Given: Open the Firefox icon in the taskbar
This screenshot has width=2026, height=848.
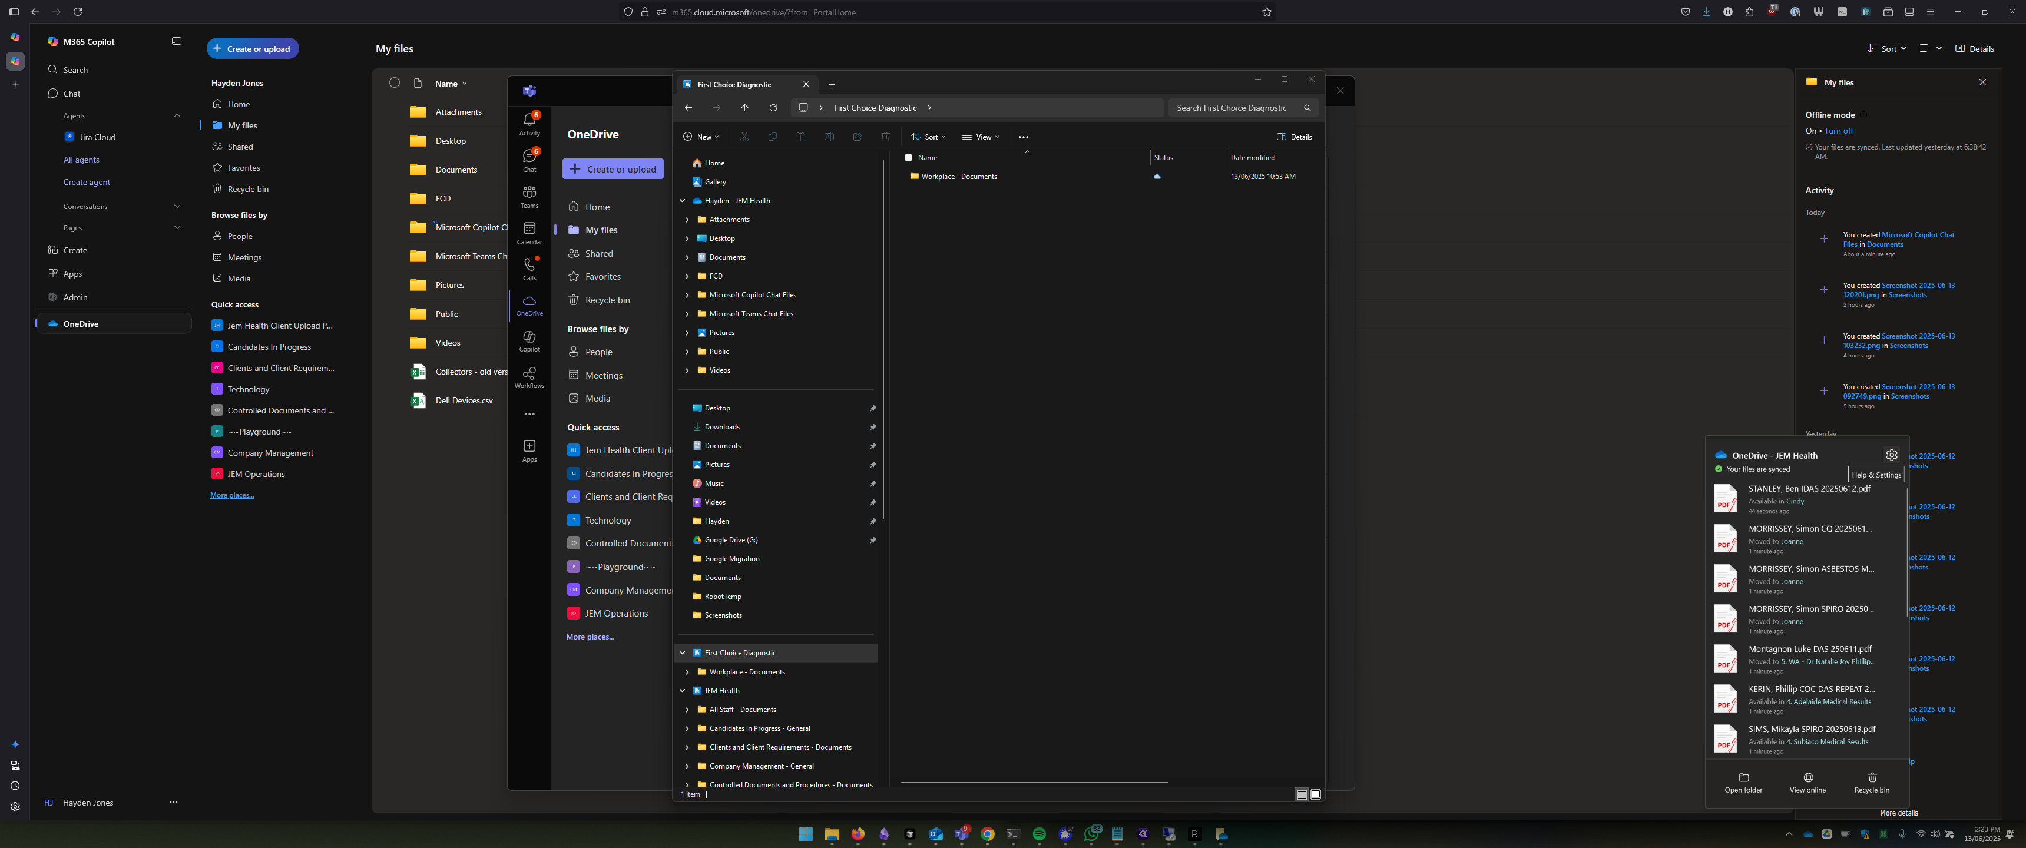Looking at the screenshot, I should [x=858, y=834].
